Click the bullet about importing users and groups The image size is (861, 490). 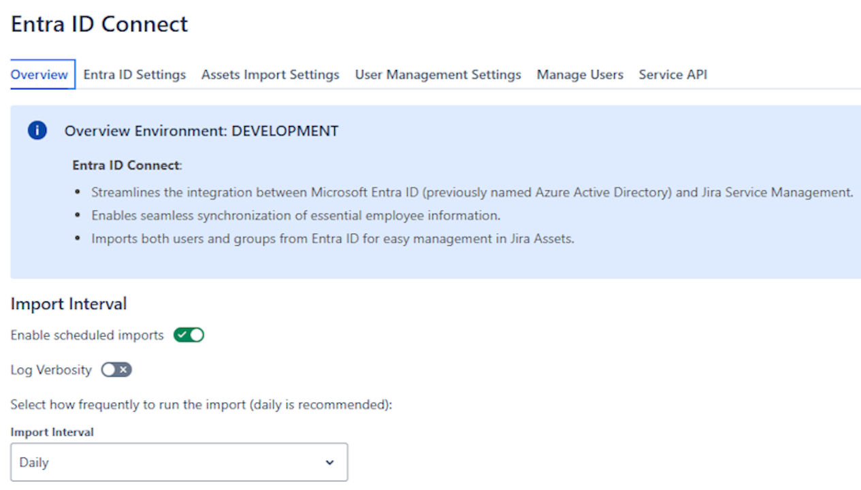coord(333,239)
